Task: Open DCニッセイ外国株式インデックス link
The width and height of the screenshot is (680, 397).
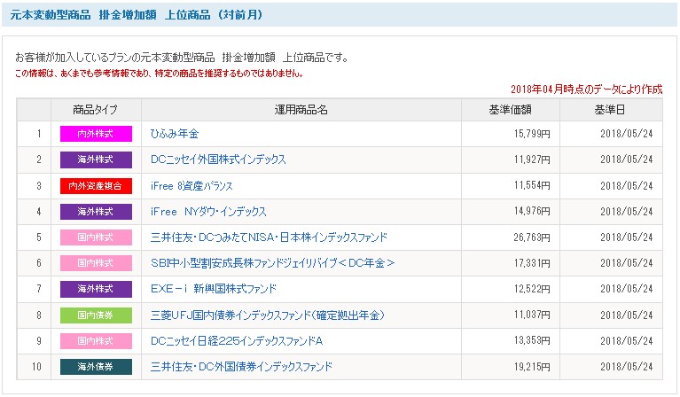Action: 218,160
